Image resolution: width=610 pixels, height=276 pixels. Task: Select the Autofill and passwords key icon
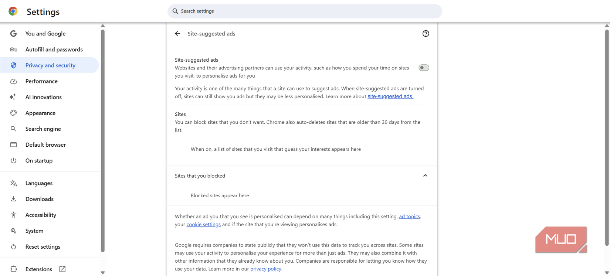(x=13, y=49)
